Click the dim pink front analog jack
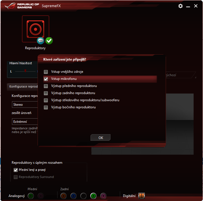Image resolution: width=203 pixels, height=201 pixels. [41, 196]
